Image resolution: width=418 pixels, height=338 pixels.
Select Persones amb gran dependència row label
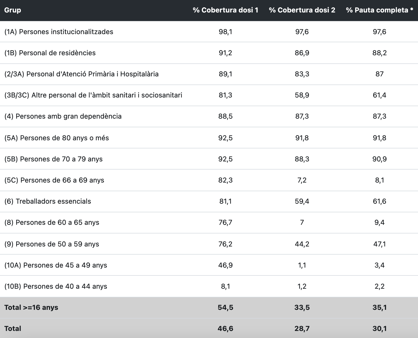[x=63, y=116]
